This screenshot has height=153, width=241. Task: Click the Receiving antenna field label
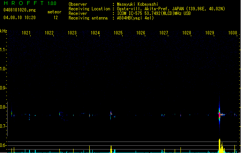click(88, 18)
